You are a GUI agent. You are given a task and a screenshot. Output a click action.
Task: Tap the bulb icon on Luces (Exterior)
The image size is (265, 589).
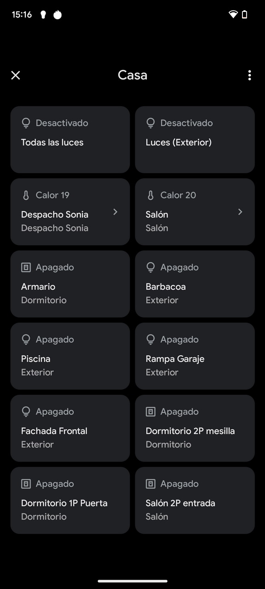150,123
